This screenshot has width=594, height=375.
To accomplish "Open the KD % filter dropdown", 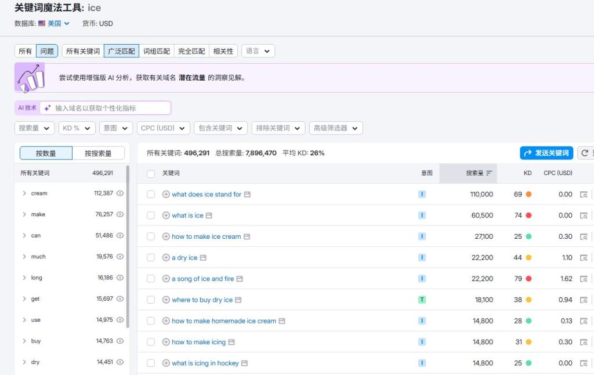I will [x=77, y=128].
